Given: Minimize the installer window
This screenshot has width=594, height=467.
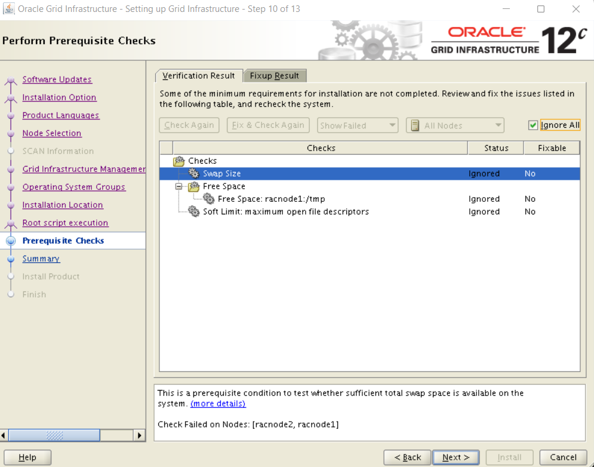Looking at the screenshot, I should click(506, 9).
